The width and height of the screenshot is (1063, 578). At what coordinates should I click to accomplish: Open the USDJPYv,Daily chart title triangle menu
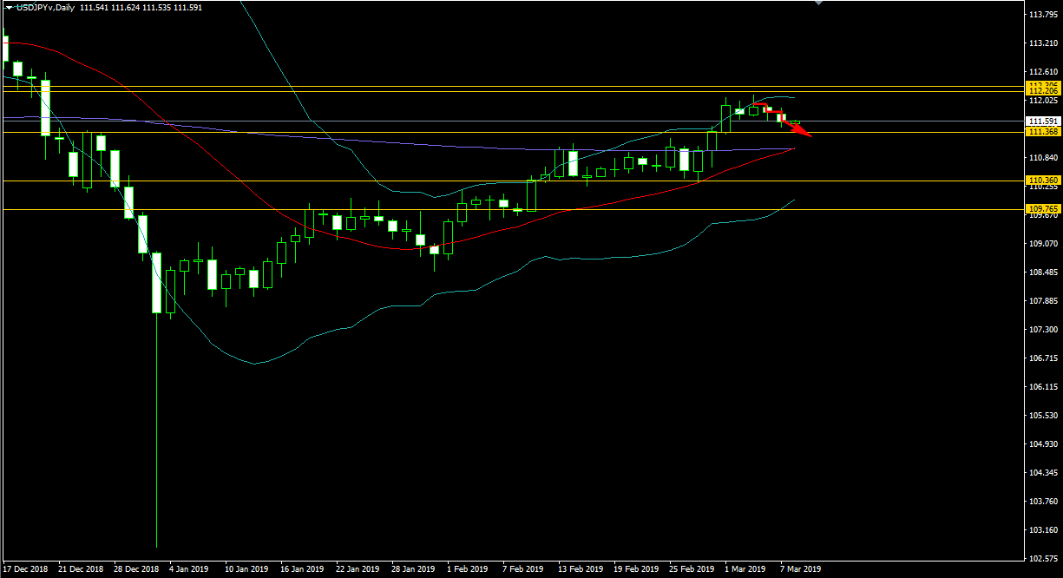coord(8,7)
